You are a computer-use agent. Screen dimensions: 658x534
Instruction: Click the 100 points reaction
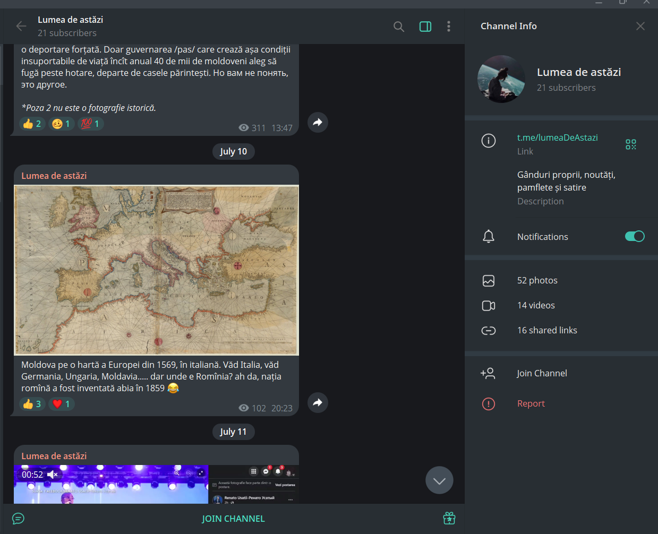[90, 124]
